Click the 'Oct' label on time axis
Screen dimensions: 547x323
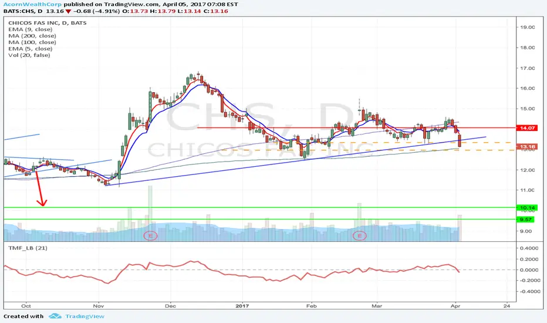click(26, 306)
